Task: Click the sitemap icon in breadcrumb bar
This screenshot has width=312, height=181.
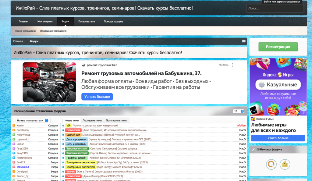Action: coord(243,41)
